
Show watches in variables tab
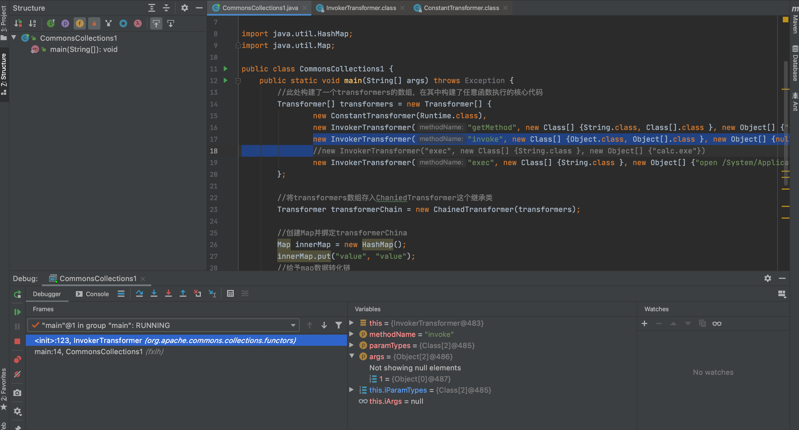717,323
